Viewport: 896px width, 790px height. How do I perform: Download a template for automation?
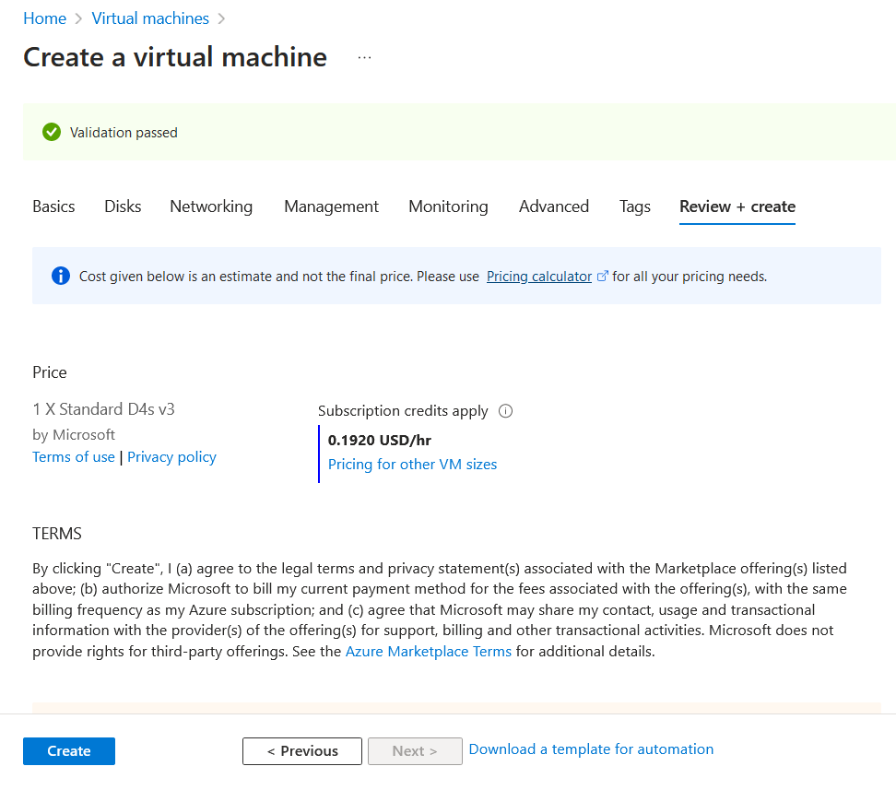[x=591, y=749]
